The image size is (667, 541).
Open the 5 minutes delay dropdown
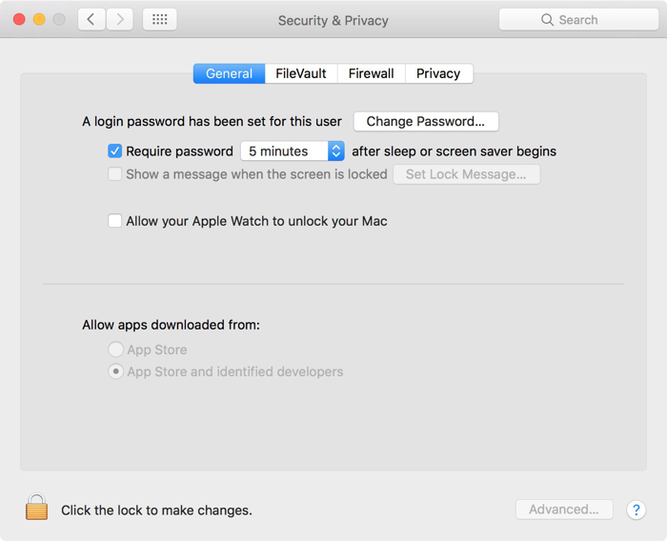(x=293, y=151)
